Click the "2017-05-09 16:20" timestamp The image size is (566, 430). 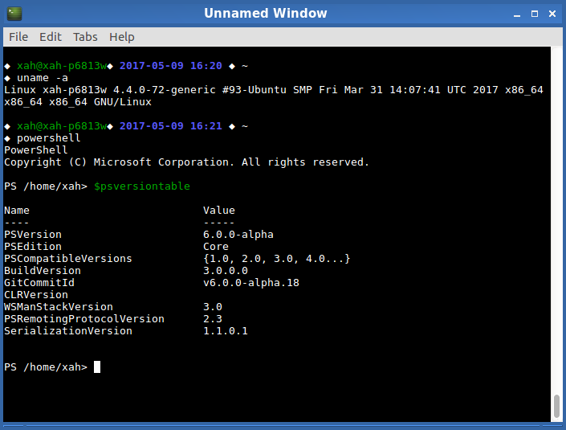point(171,66)
